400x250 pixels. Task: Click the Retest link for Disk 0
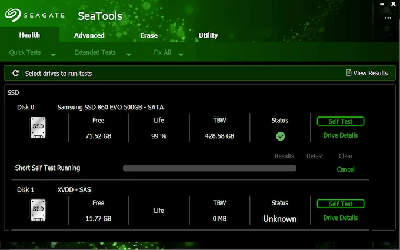click(x=315, y=156)
